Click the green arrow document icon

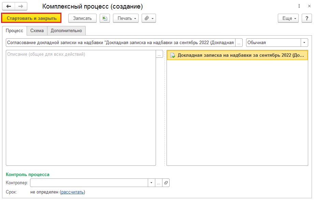tap(105, 18)
